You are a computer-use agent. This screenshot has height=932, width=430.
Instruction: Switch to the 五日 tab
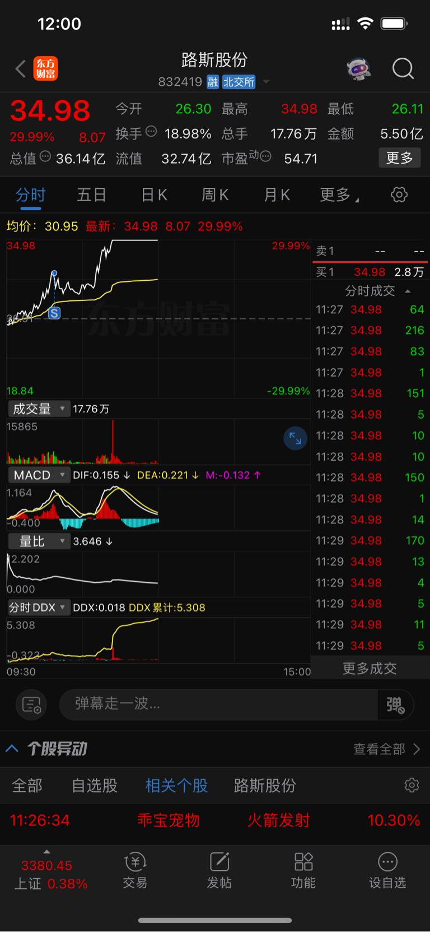(x=92, y=195)
